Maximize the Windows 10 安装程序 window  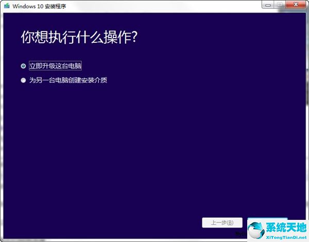[x=280, y=5]
